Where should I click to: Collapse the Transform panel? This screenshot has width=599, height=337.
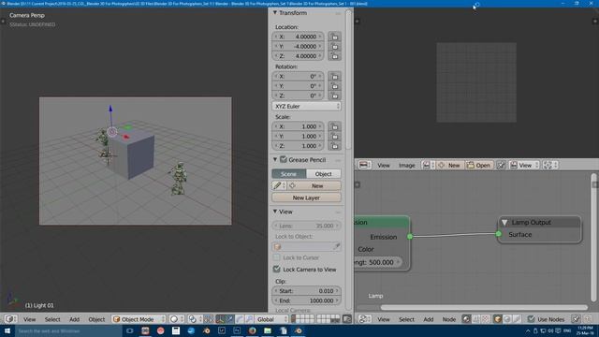(275, 12)
